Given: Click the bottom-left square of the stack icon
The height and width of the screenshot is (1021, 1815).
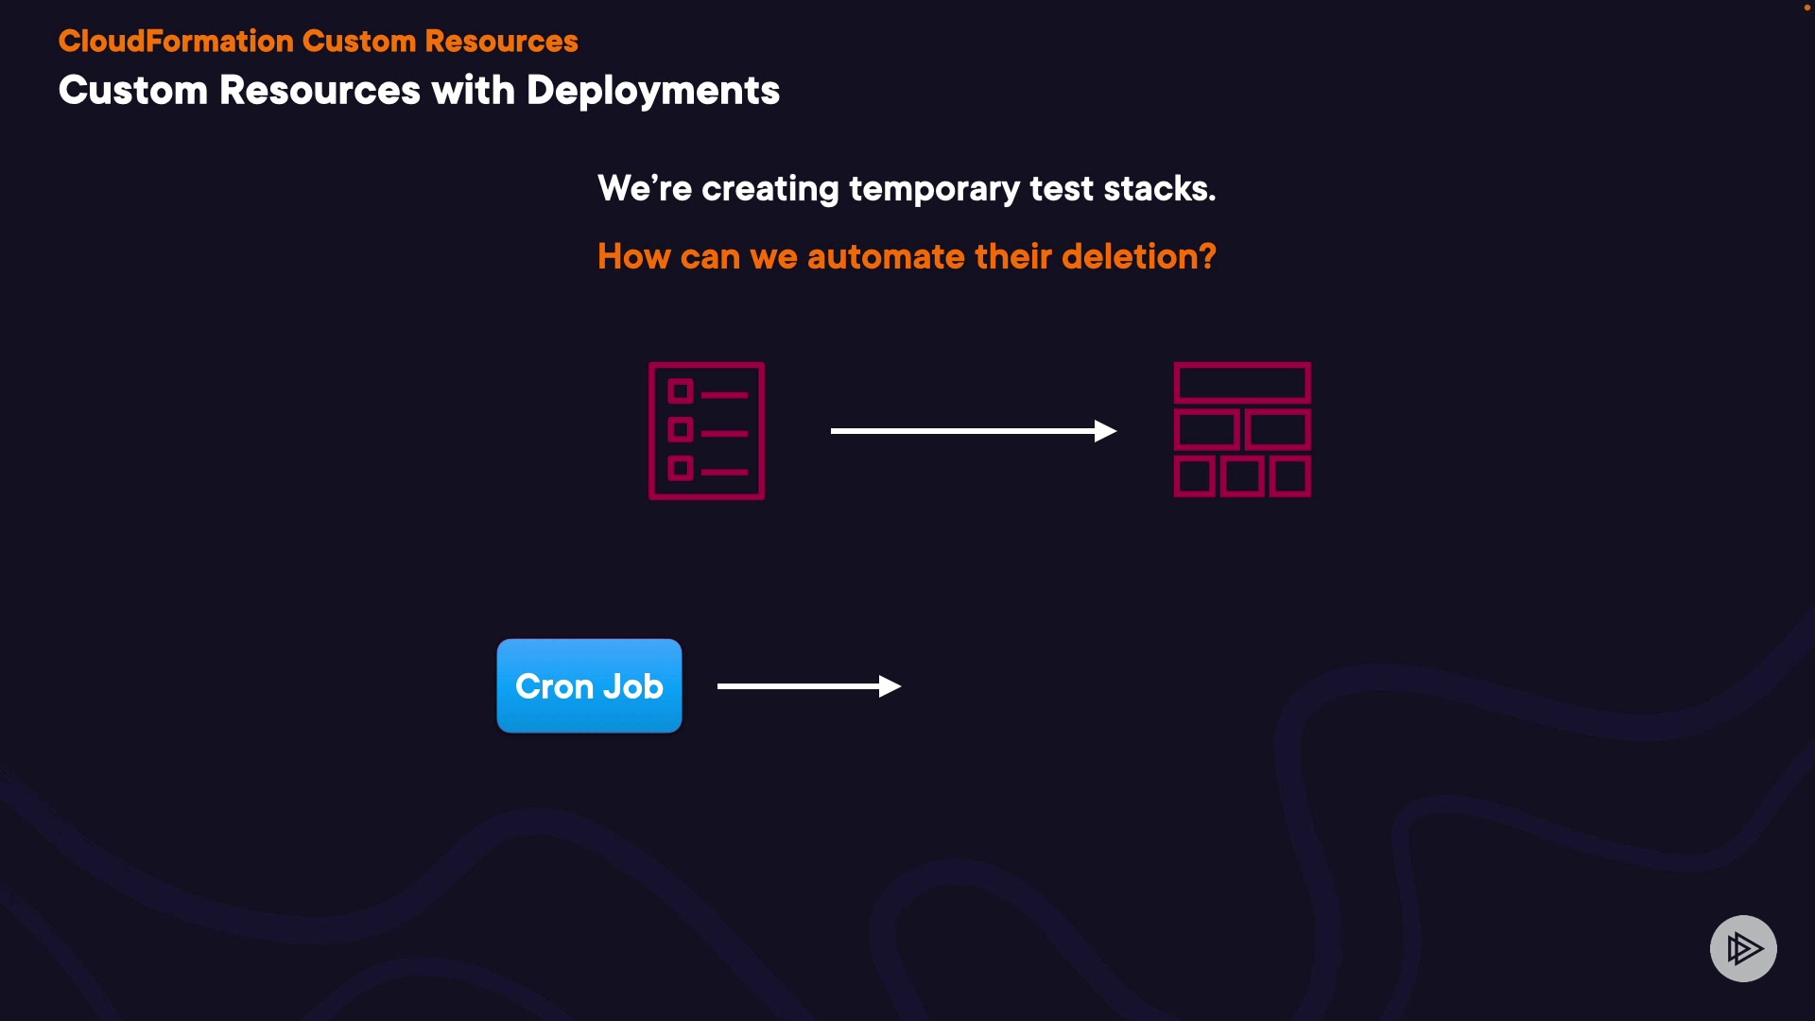Looking at the screenshot, I should [1194, 476].
